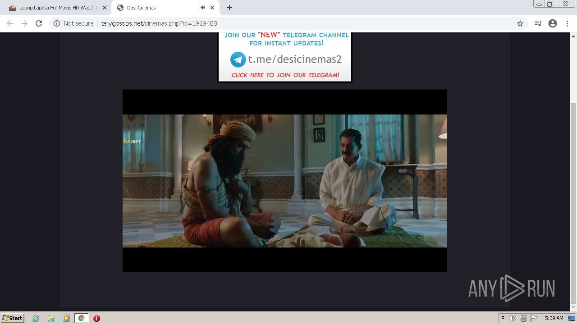This screenshot has width=577, height=324.
Task: Select the Chrome taskbar button
Action: click(x=81, y=318)
